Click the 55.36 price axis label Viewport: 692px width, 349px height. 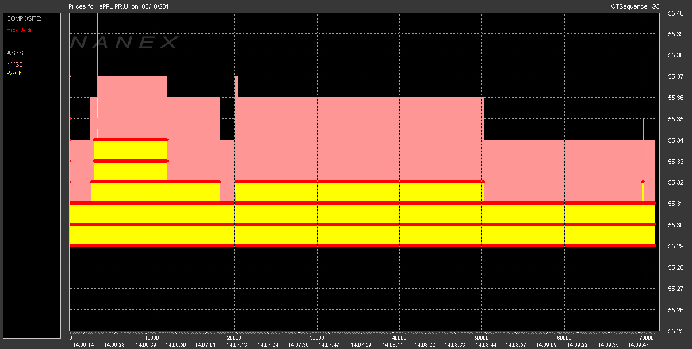675,98
